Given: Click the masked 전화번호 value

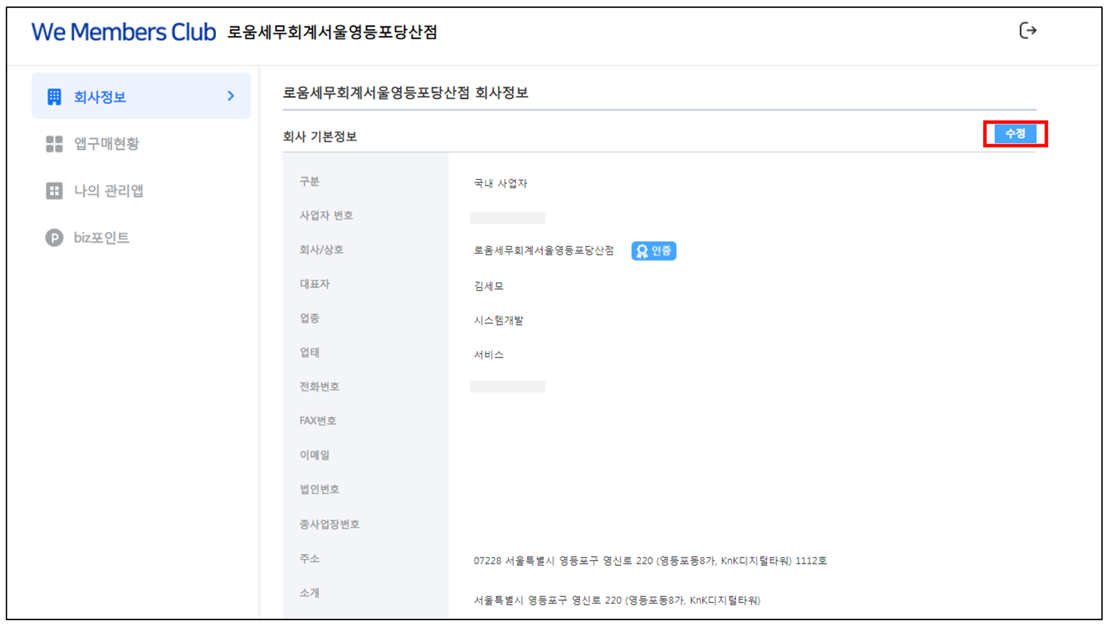Looking at the screenshot, I should (x=507, y=387).
